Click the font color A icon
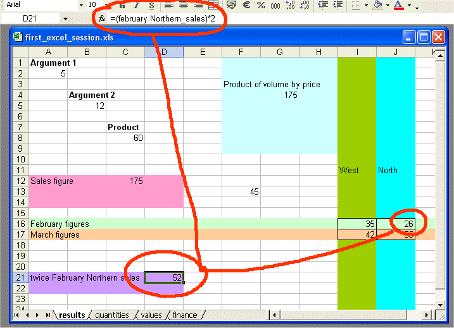 398,5
